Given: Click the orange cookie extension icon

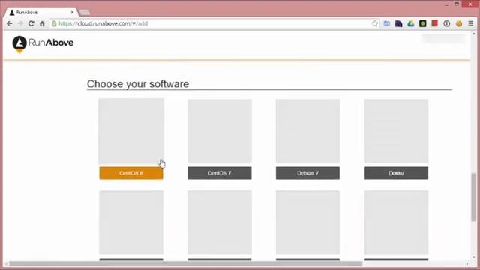Looking at the screenshot, I should 459,23.
